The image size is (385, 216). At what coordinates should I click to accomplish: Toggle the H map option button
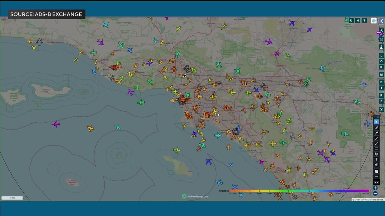coord(358,20)
